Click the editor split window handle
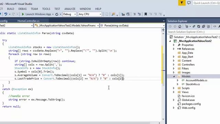 [x=163, y=30]
